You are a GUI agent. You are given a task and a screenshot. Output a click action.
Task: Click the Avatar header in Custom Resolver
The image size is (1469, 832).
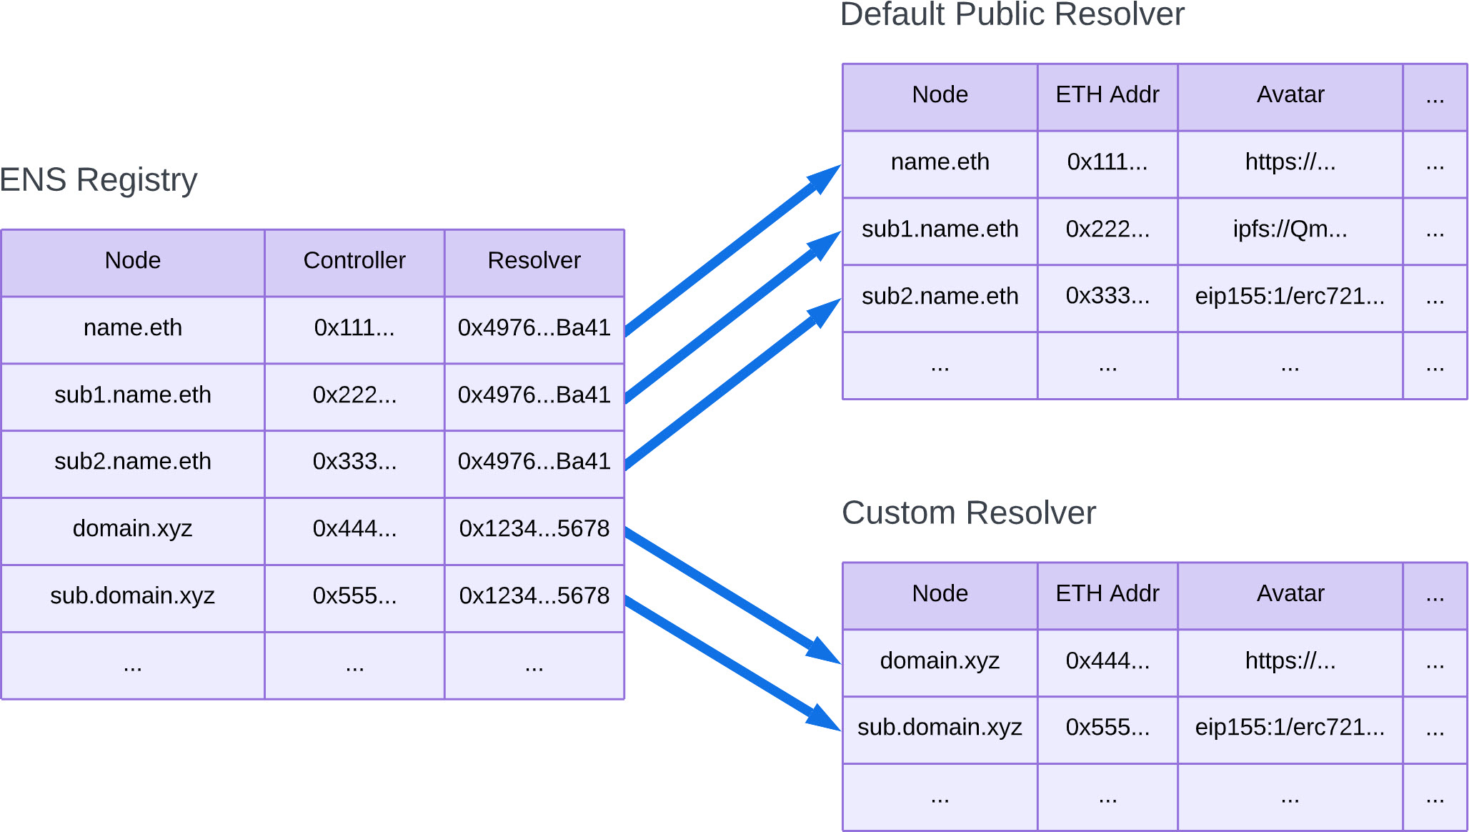[1290, 594]
